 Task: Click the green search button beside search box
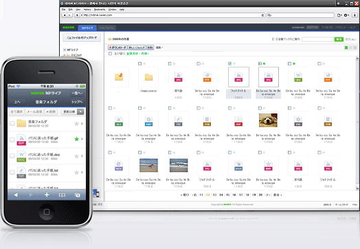339,39
